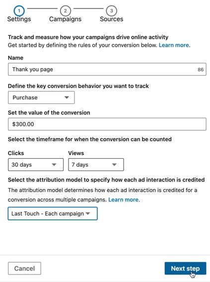Open the Views timeframe dropdown
210x282 pixels.
pyautogui.click(x=96, y=165)
